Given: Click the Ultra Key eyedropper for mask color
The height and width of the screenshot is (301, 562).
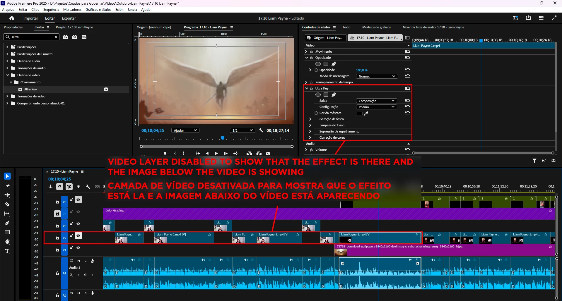Looking at the screenshot, I should (366, 113).
